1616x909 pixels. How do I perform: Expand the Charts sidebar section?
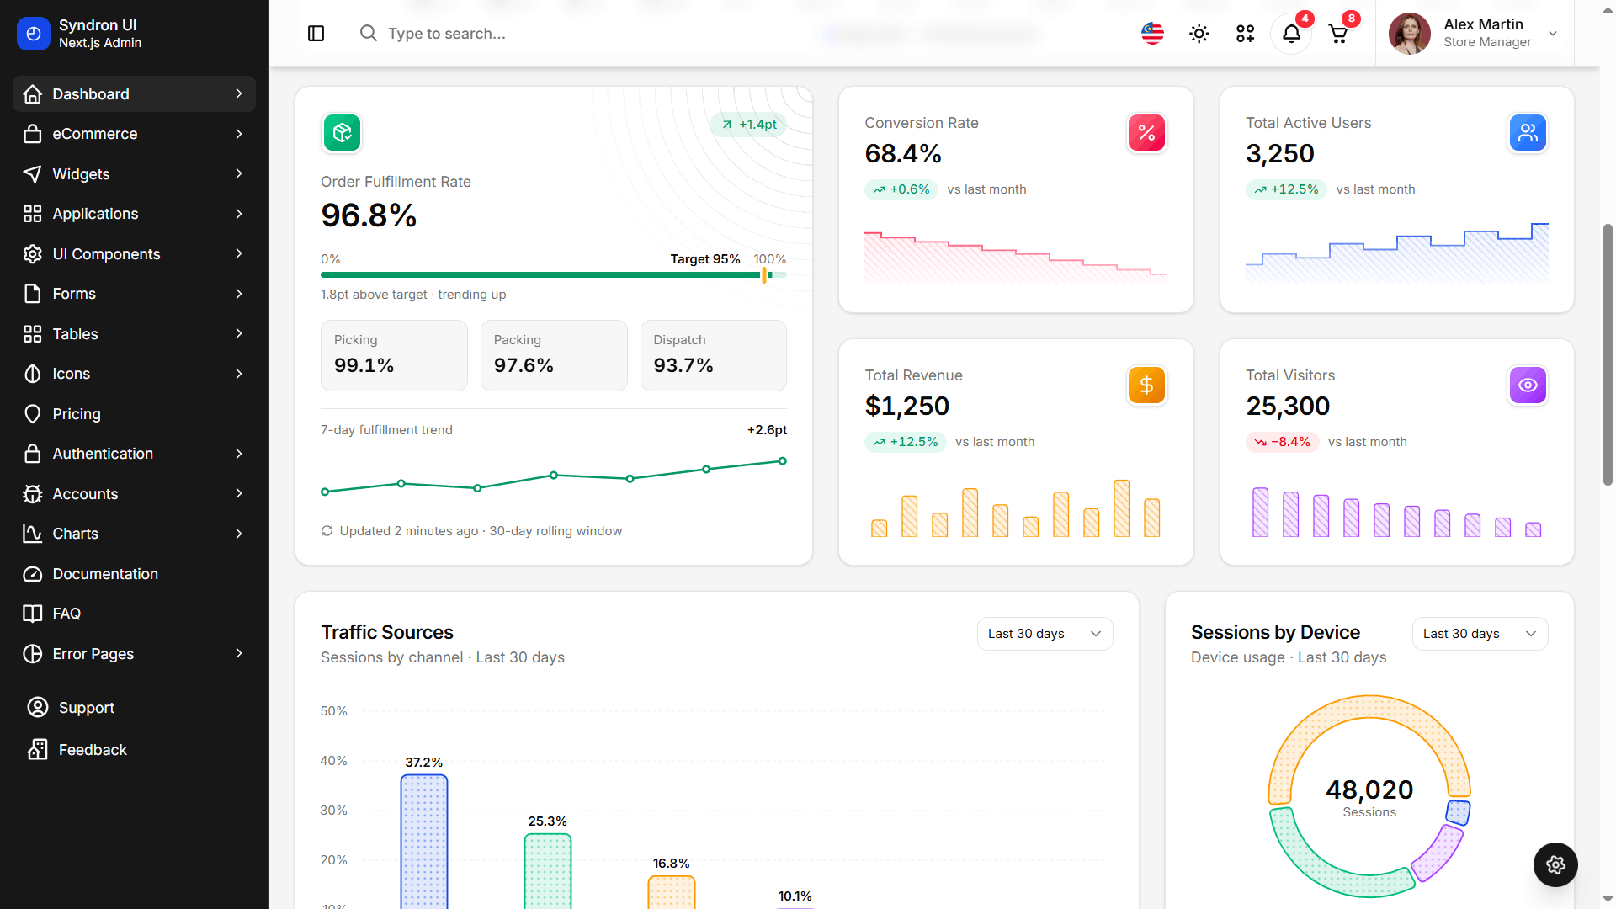tap(134, 534)
